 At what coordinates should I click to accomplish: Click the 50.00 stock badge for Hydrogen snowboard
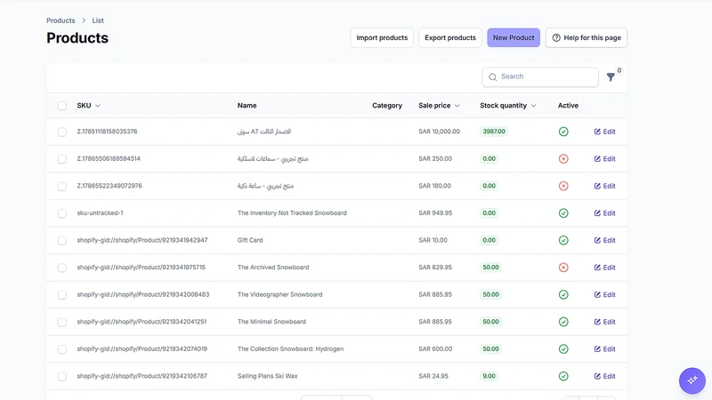pyautogui.click(x=491, y=349)
